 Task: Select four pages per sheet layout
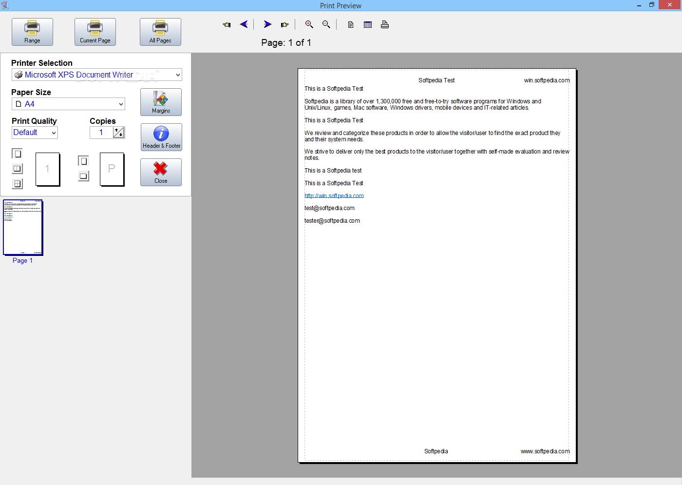tap(17, 184)
